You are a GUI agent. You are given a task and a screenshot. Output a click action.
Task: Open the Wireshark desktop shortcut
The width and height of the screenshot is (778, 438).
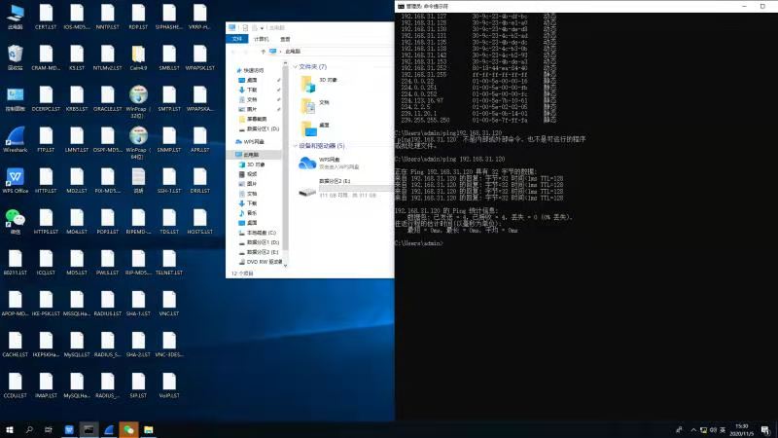click(x=15, y=139)
